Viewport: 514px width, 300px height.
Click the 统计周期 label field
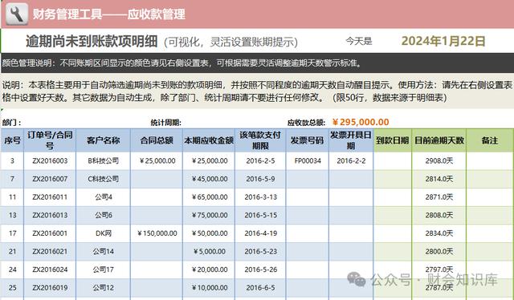pyautogui.click(x=166, y=123)
